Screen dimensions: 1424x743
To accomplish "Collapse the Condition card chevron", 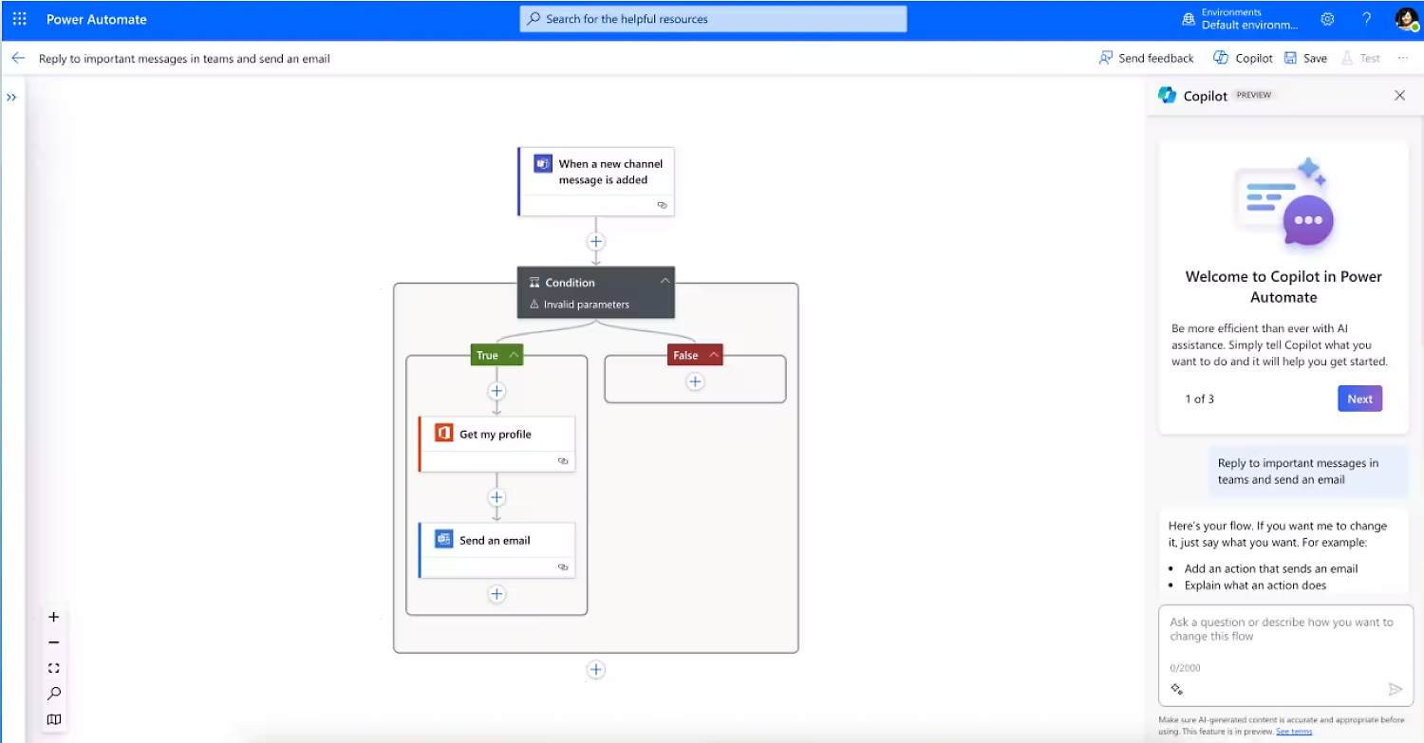I will 665,281.
